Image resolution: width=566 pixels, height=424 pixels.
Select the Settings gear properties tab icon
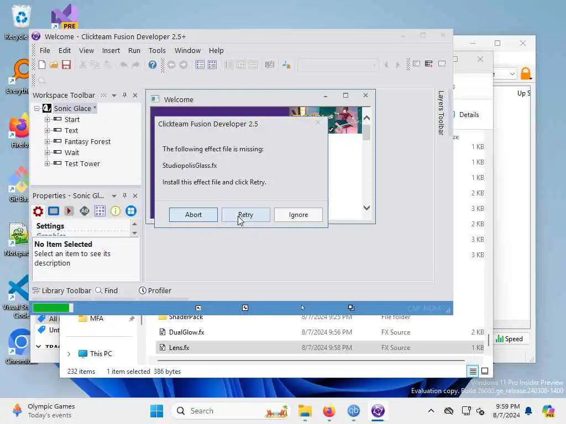(38, 211)
